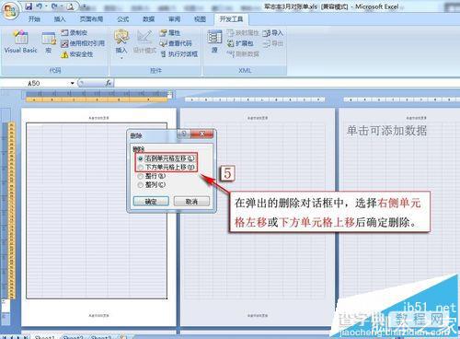Click the header area of the first page
This screenshot has height=339, width=460.
pyautogui.click(x=98, y=118)
